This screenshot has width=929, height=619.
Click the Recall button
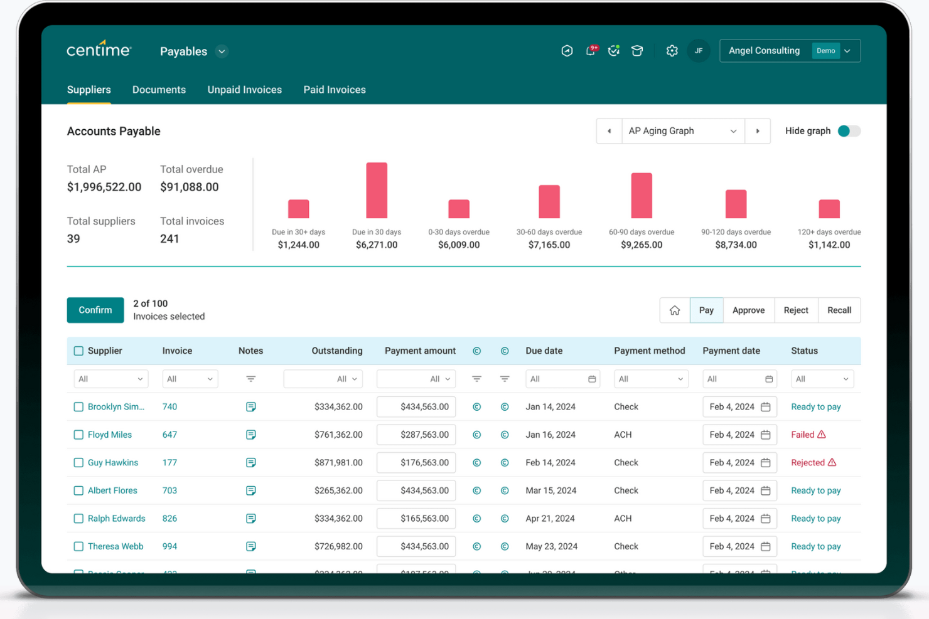tap(839, 310)
